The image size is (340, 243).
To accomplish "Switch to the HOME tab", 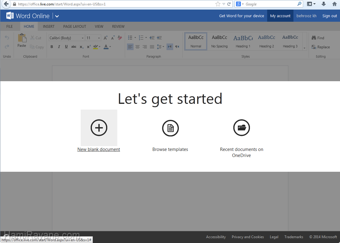I will coord(29,27).
